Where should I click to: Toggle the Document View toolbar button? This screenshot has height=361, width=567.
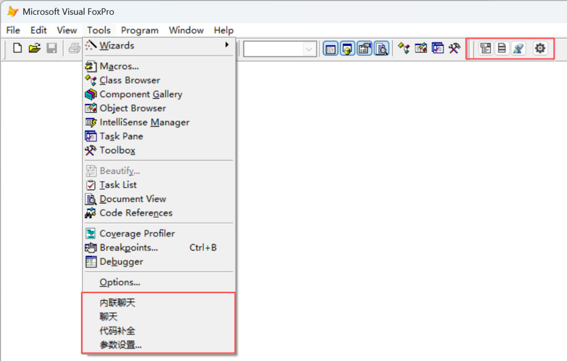tap(382, 48)
